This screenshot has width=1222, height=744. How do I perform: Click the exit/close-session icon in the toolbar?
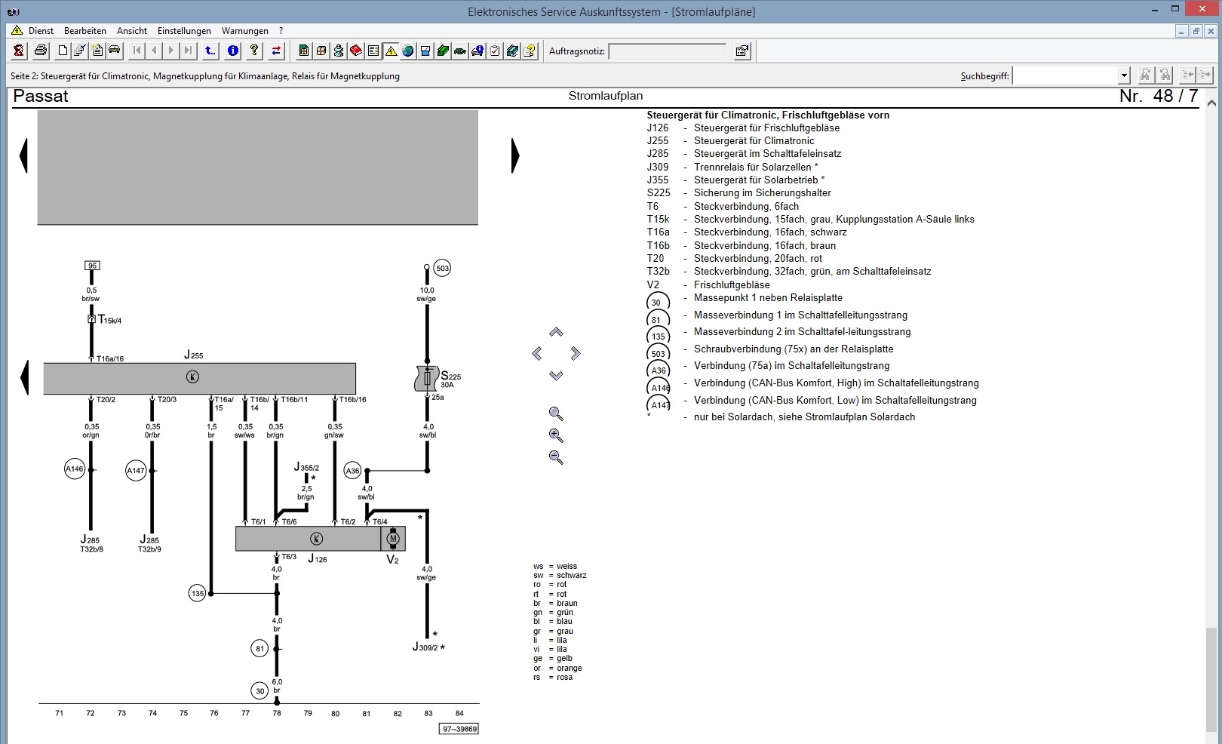pyautogui.click(x=19, y=51)
